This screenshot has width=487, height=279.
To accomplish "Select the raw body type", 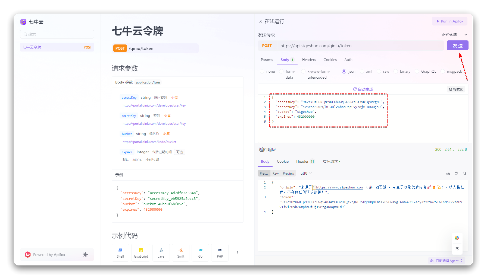I will coord(379,71).
